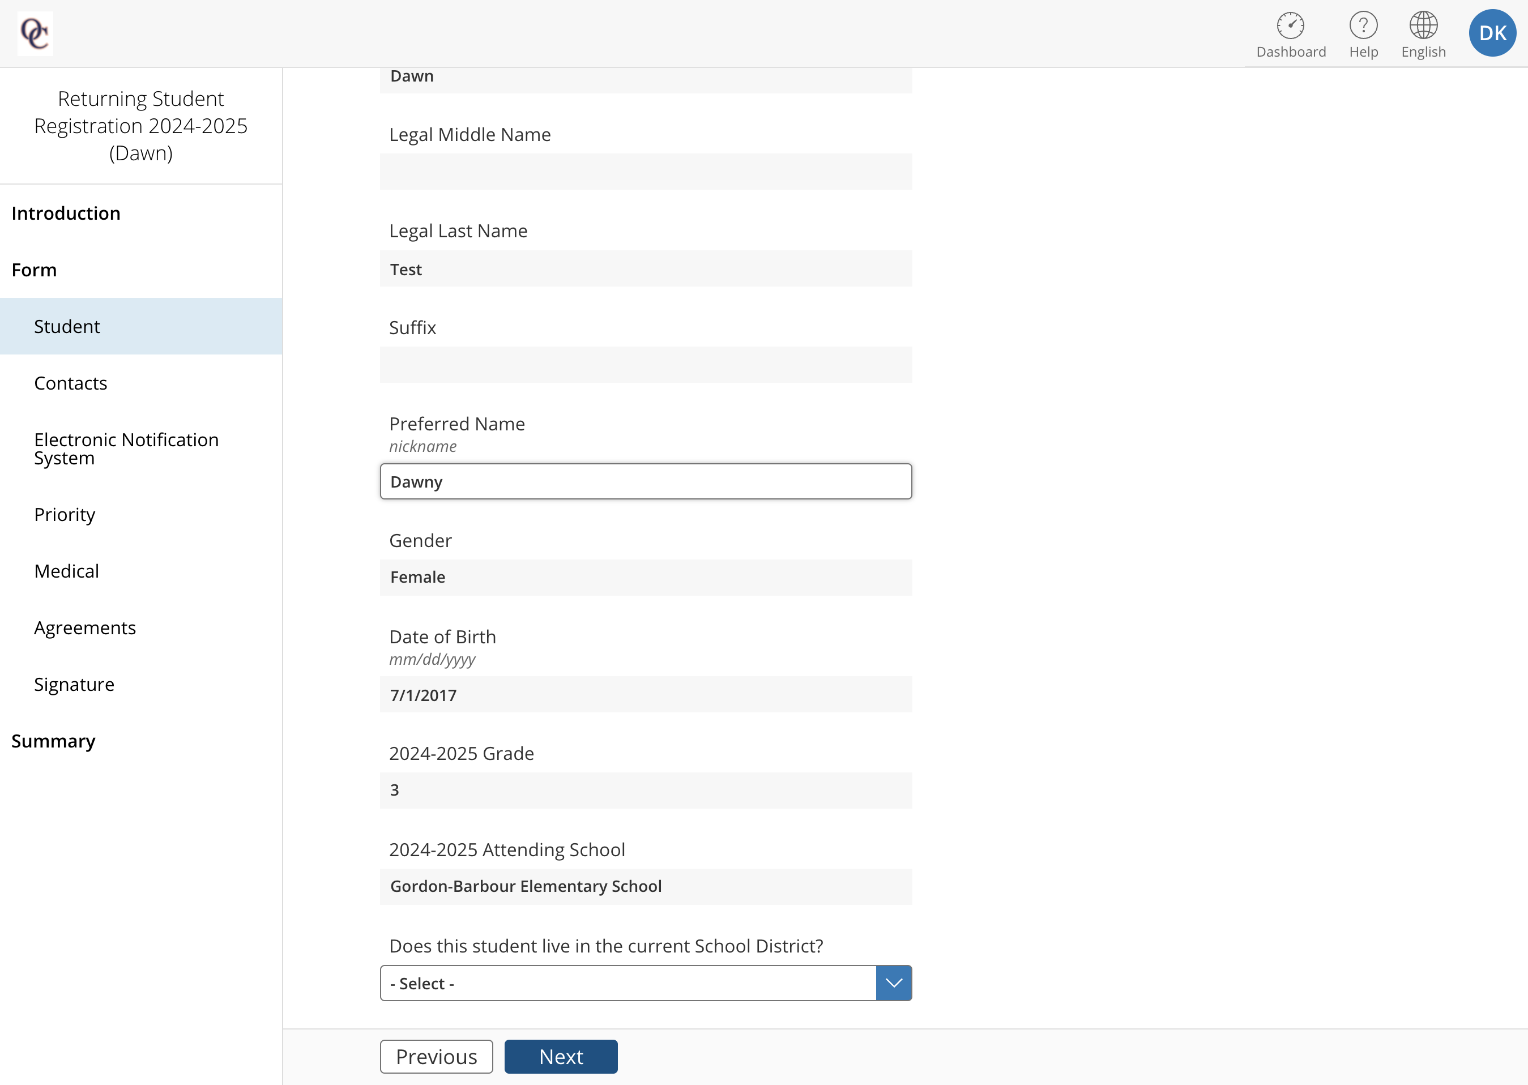Select the Student sidebar item
This screenshot has height=1085, width=1528.
pos(141,326)
